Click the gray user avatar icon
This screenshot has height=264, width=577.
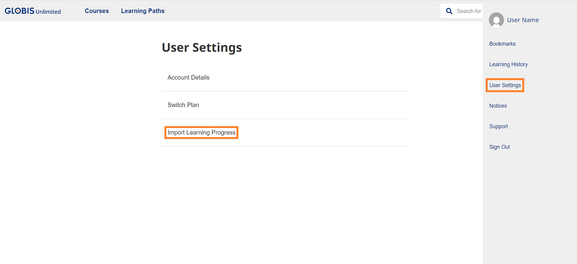(x=496, y=20)
